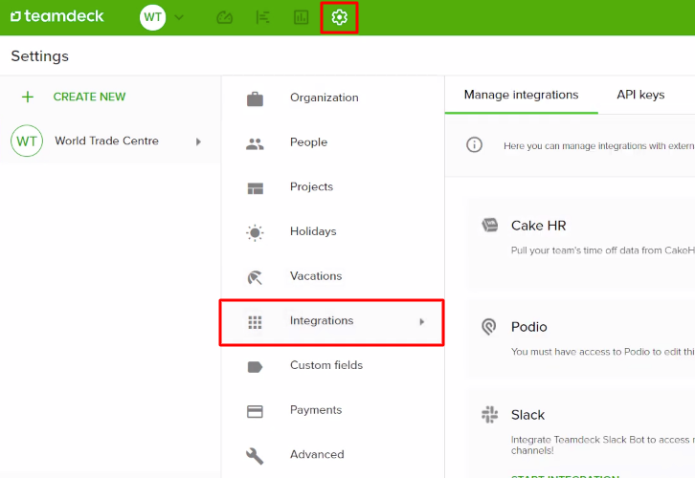Viewport: 695px width, 478px height.
Task: Expand the World Trade Centre arrow
Action: [198, 141]
